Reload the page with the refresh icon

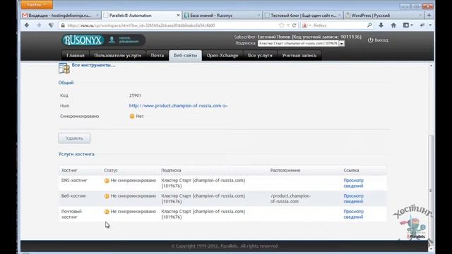(x=295, y=25)
